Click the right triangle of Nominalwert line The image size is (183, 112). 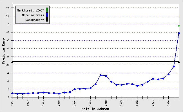tap(179, 62)
